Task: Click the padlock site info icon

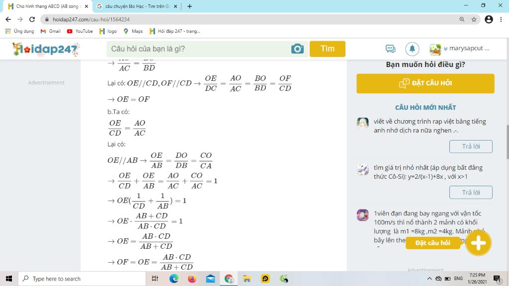Action: pos(47,19)
